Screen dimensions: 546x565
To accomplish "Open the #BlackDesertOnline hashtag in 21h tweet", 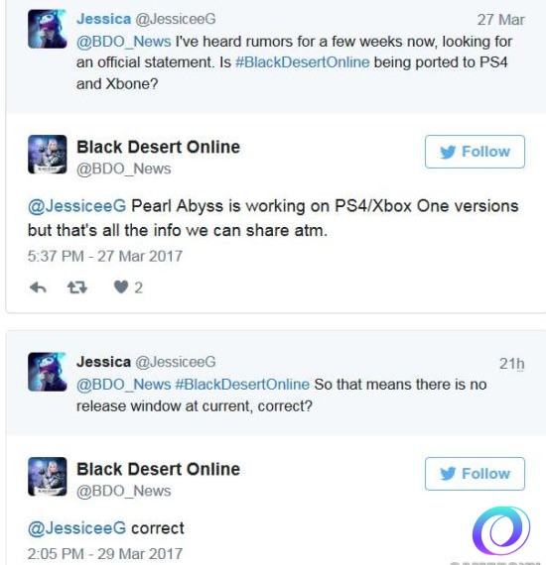I will 242,385.
